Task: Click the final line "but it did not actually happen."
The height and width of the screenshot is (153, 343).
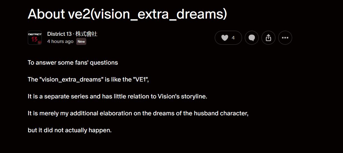Action: 70,130
